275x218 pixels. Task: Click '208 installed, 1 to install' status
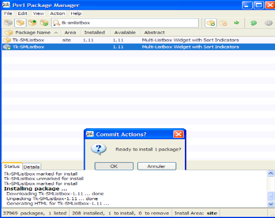pyautogui.click(x=121, y=213)
